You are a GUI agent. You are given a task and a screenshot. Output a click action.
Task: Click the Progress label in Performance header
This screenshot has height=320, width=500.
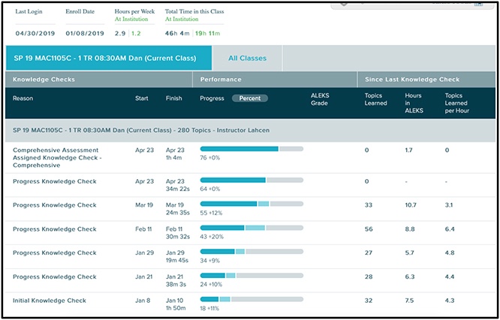(x=212, y=98)
